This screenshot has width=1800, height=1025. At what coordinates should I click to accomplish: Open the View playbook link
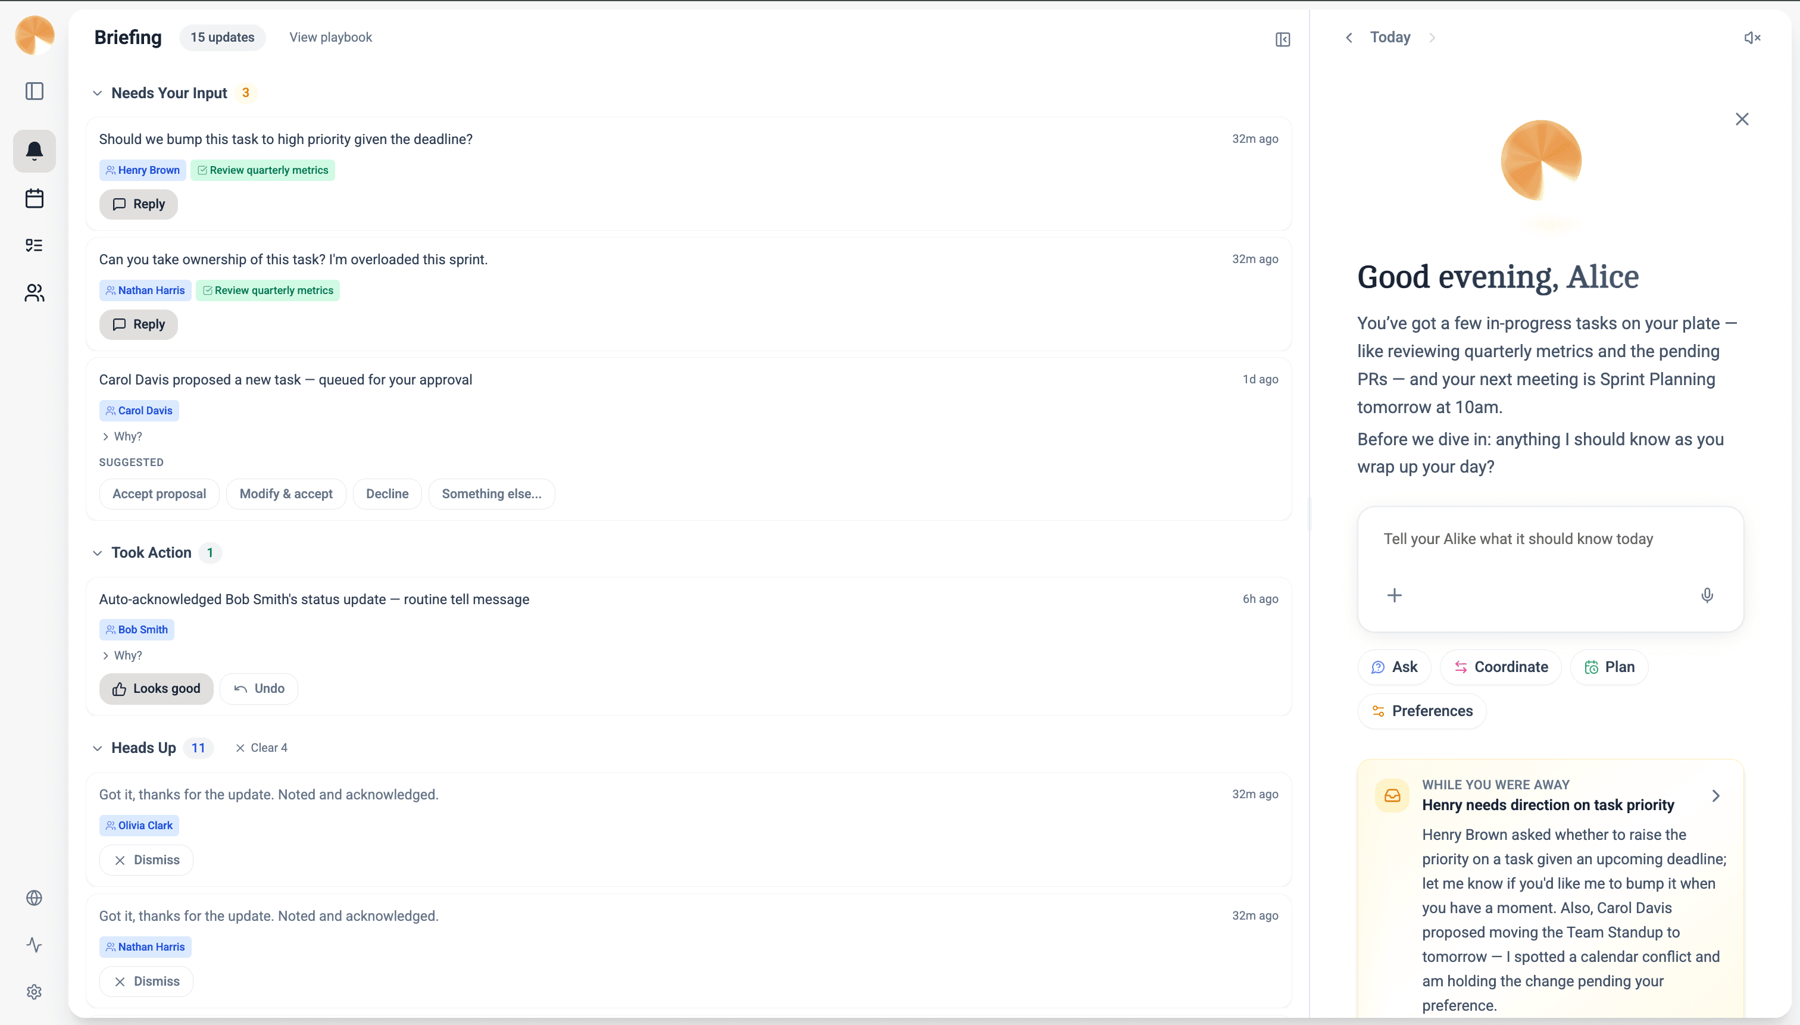point(330,37)
